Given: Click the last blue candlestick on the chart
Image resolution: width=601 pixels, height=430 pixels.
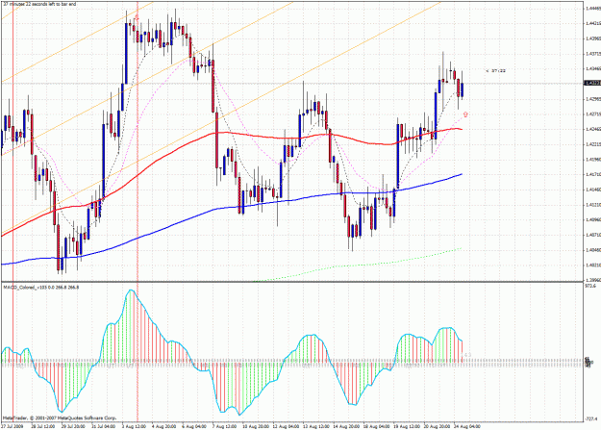Looking at the screenshot, I should point(463,90).
